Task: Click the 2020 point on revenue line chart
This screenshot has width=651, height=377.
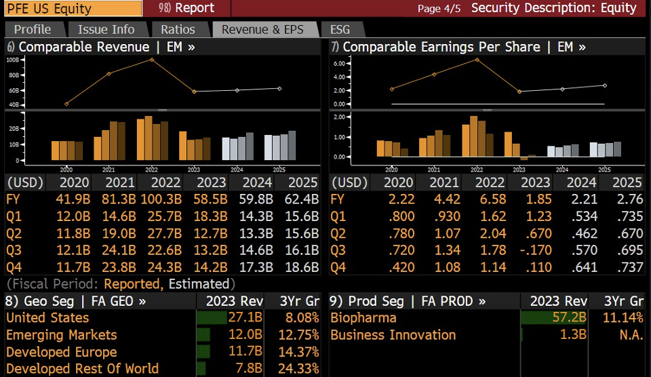Action: click(x=66, y=104)
